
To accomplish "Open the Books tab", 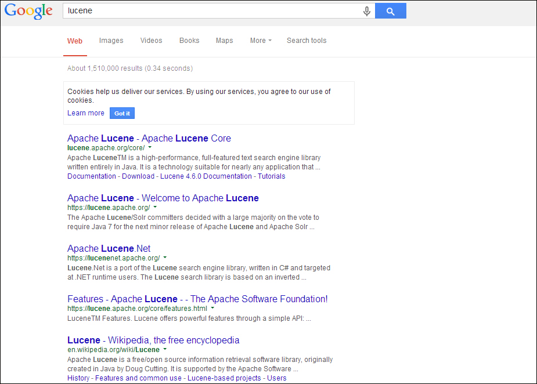I will coord(189,41).
